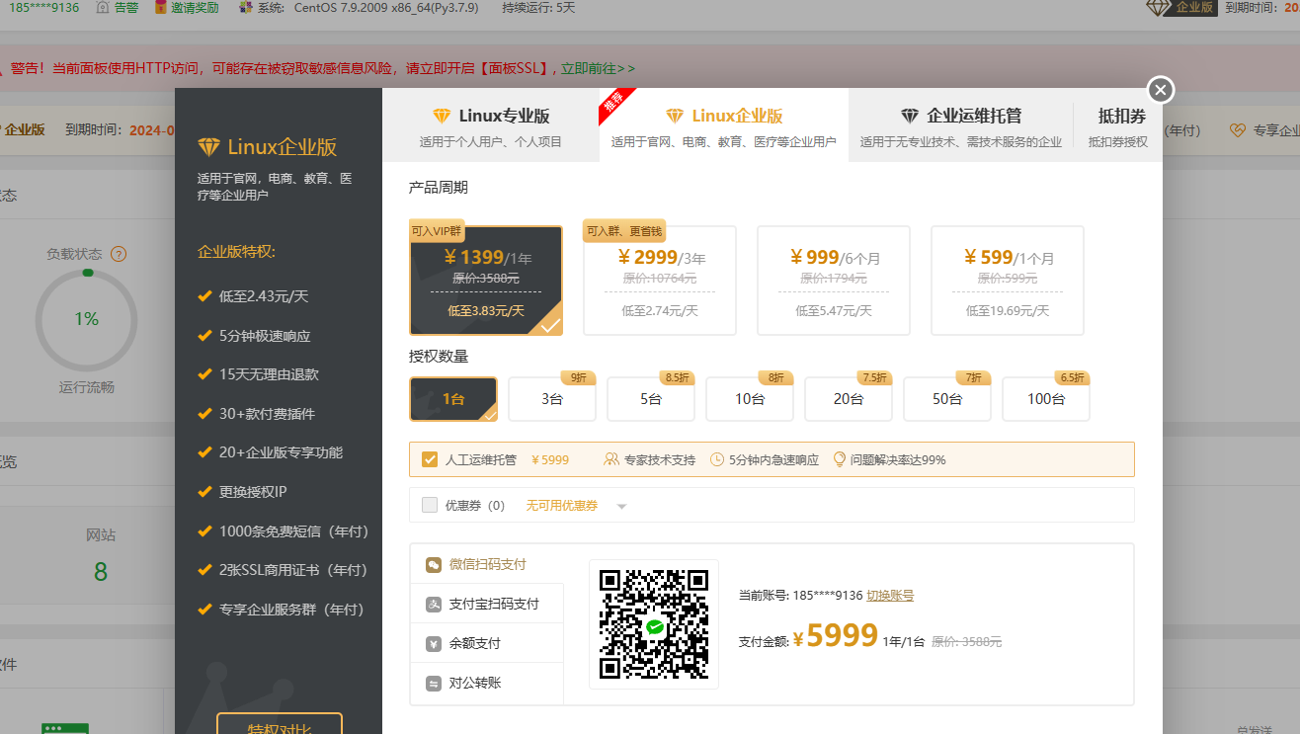The width and height of the screenshot is (1300, 734).
Task: Click 更换授权IP in privilege list
Action: point(253,491)
